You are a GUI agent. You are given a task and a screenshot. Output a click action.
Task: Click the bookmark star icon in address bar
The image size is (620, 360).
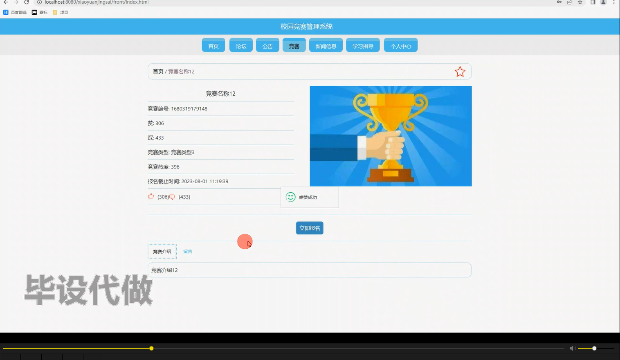[579, 2]
